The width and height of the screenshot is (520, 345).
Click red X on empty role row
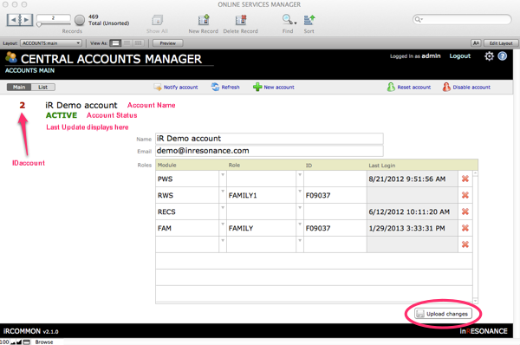click(465, 244)
